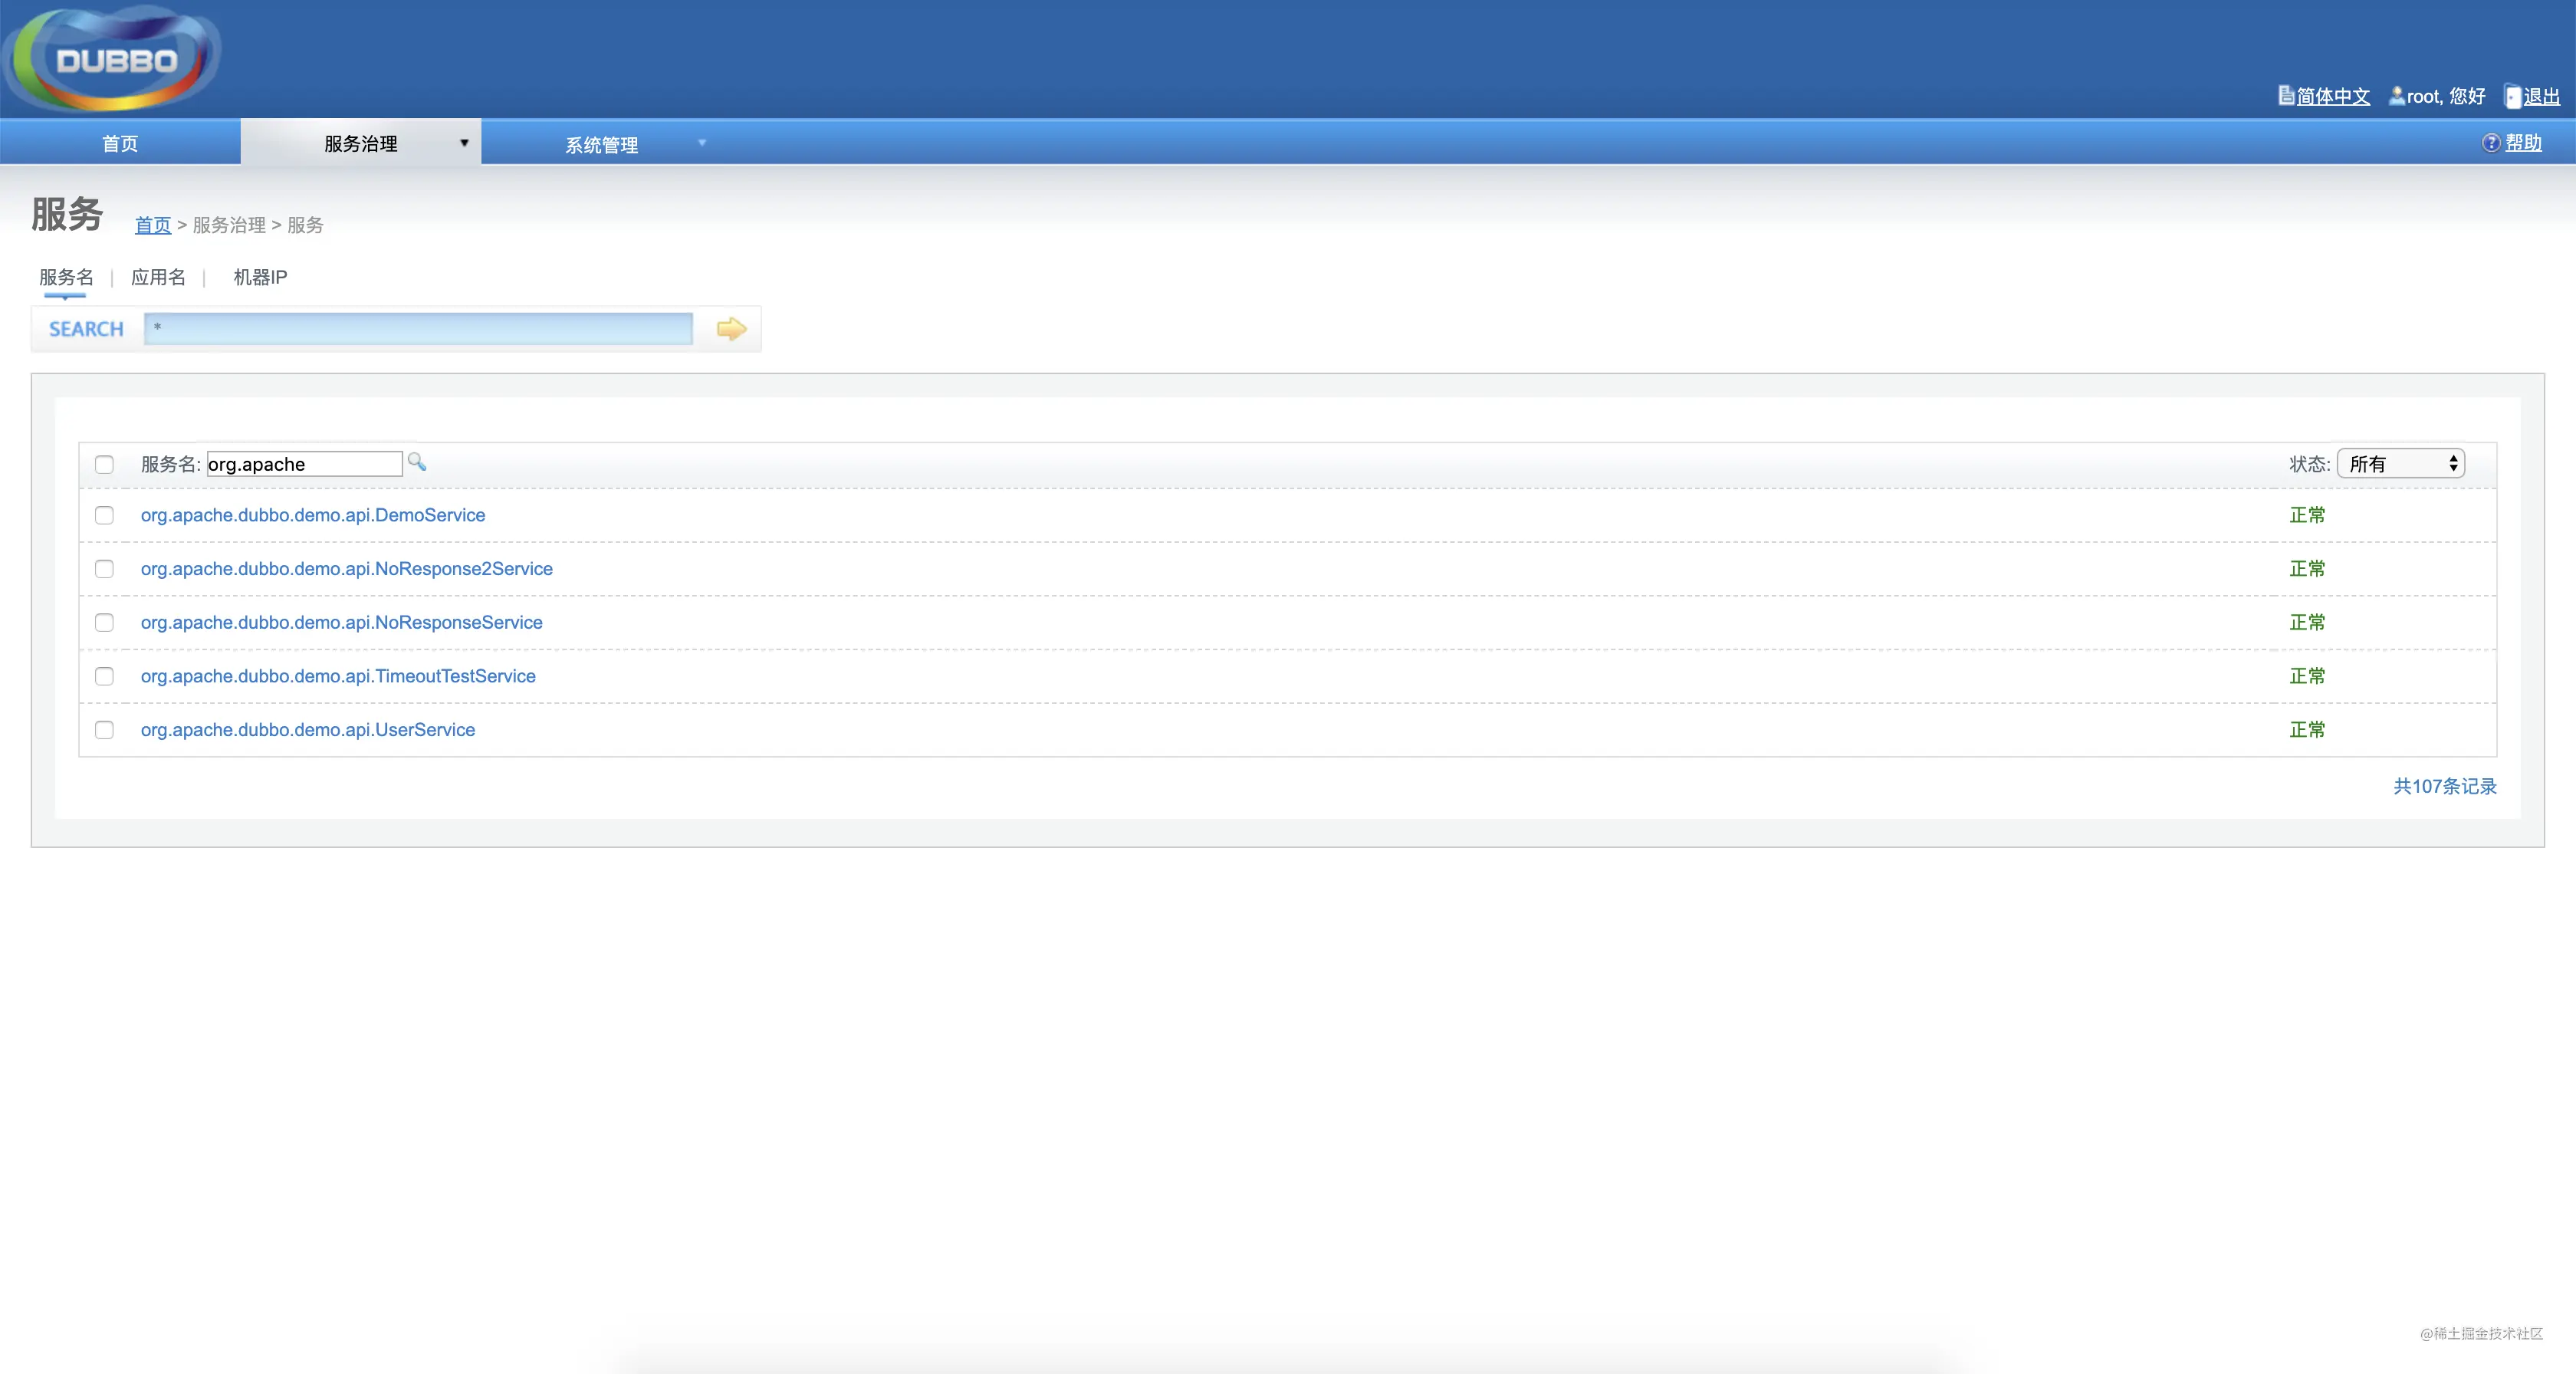Click the logout door icon

pos(2512,96)
